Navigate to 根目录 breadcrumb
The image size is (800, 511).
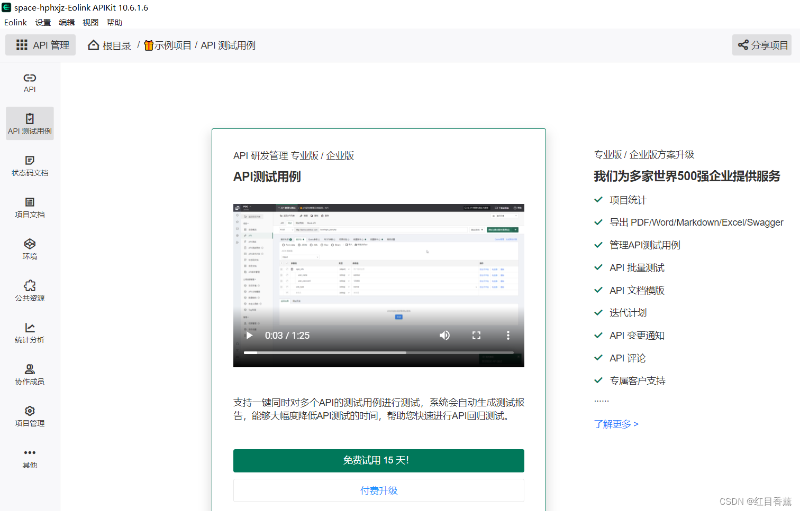(116, 45)
